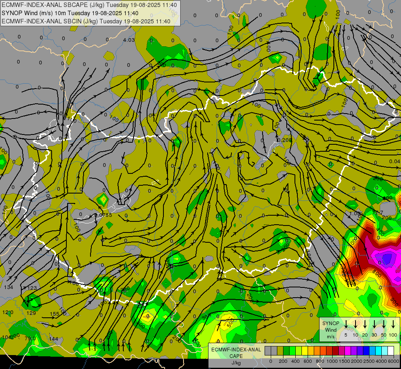Click the station value 155
Viewport: 401px width, 369px height.
point(55,314)
